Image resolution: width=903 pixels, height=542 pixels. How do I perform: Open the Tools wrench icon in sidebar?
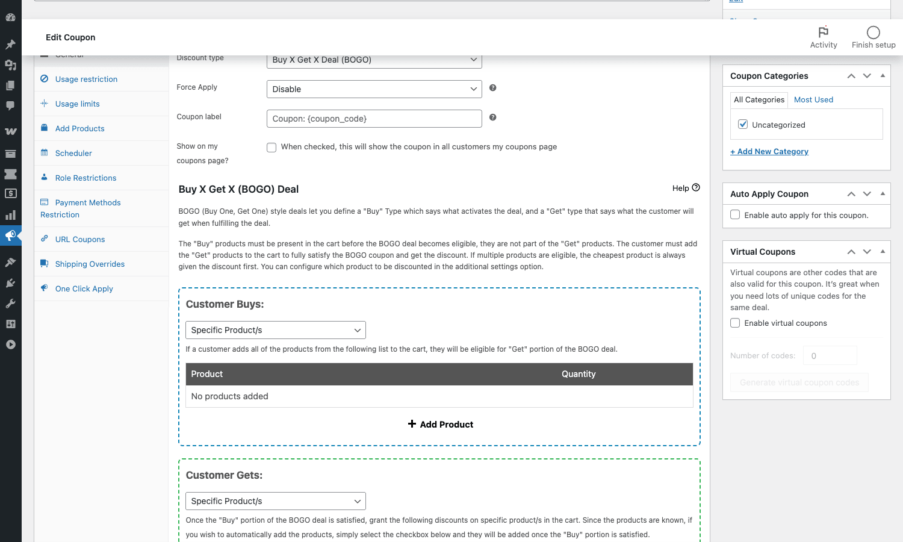tap(10, 304)
